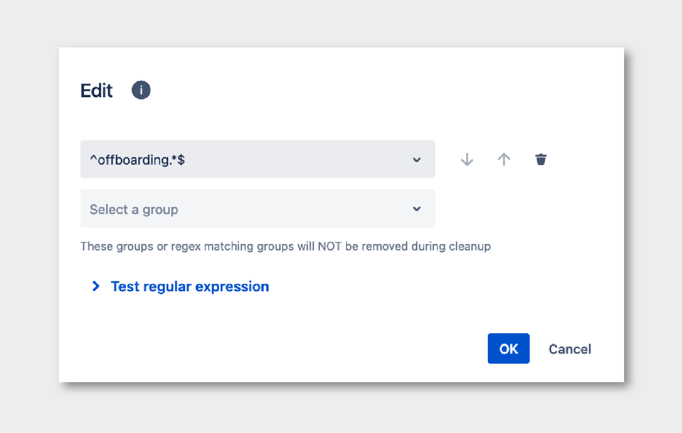Move the ^offboarding.*$ entry down with arrow

[467, 160]
